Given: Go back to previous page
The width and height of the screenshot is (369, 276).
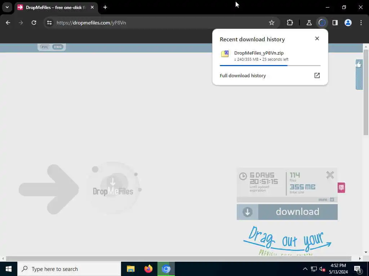Looking at the screenshot, I should [x=8, y=23].
